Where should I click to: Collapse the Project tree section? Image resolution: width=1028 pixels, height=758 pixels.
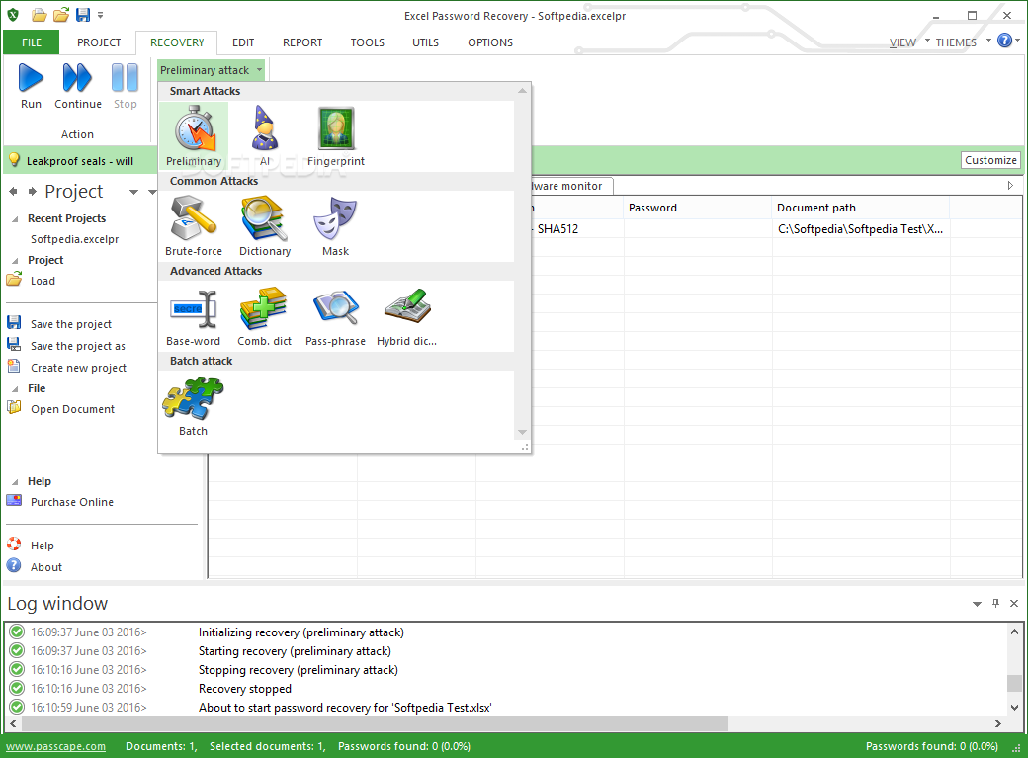click(x=15, y=261)
